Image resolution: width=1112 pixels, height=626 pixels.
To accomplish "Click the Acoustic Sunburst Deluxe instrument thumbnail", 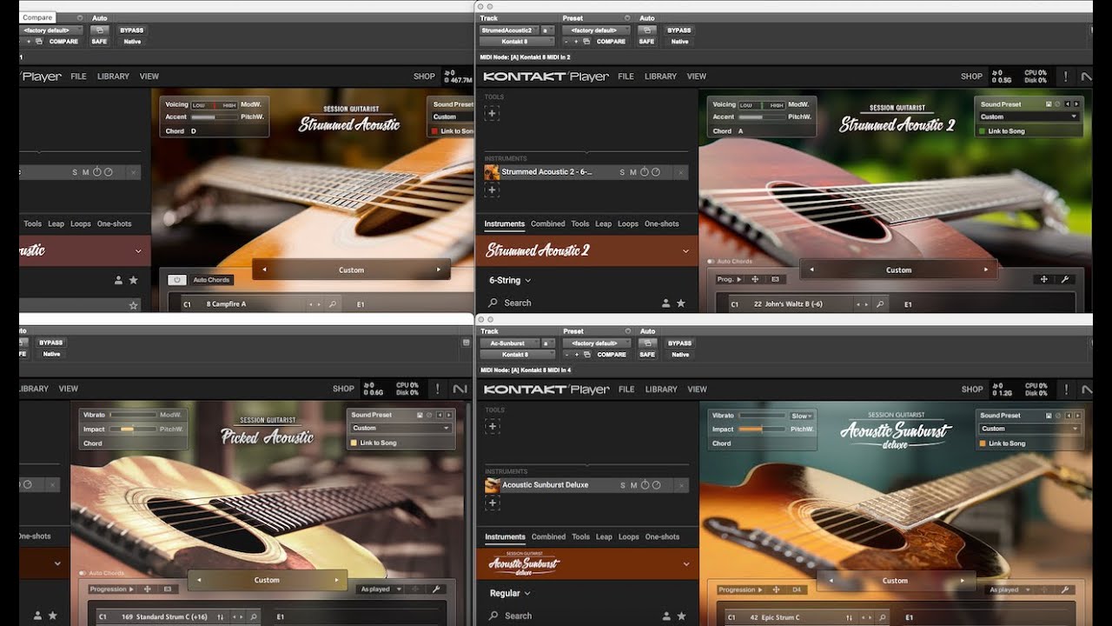I will (493, 485).
